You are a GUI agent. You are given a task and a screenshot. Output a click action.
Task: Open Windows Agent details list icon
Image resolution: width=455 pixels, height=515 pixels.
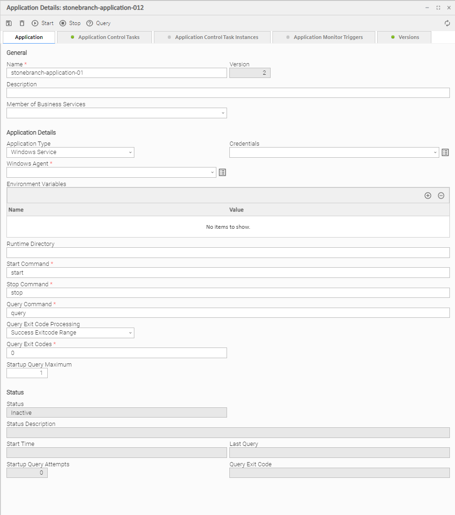point(222,173)
